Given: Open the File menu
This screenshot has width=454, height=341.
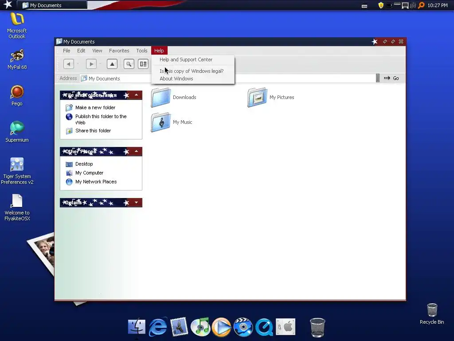Looking at the screenshot, I should [x=67, y=51].
